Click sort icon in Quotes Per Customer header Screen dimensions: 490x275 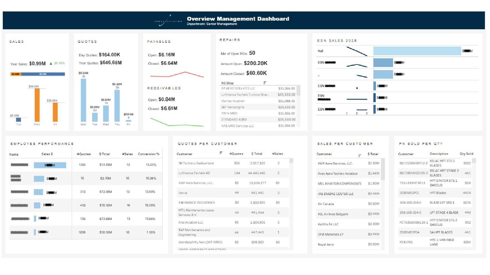tap(221, 153)
